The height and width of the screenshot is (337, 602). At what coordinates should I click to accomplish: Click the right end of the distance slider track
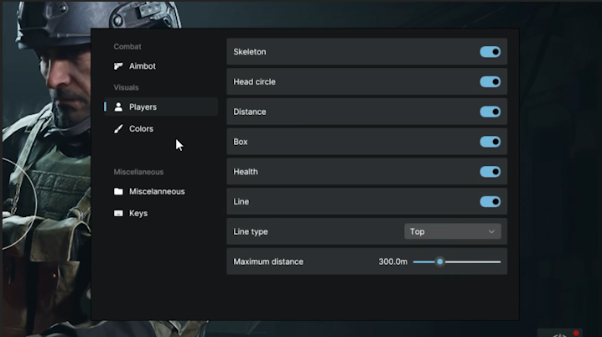point(498,262)
